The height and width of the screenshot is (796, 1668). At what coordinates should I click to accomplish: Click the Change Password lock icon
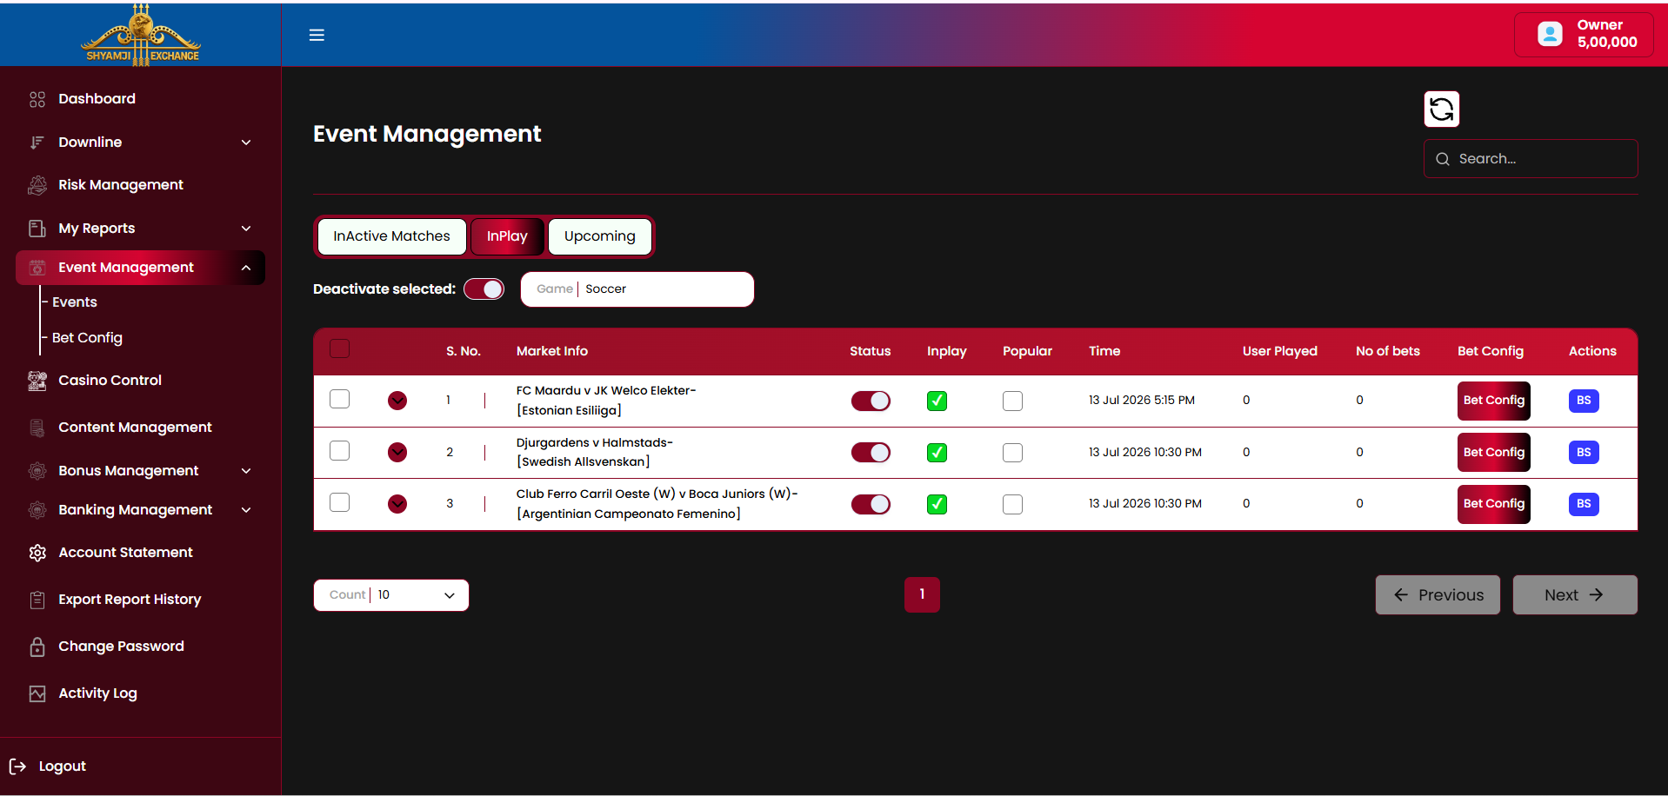pyautogui.click(x=37, y=647)
